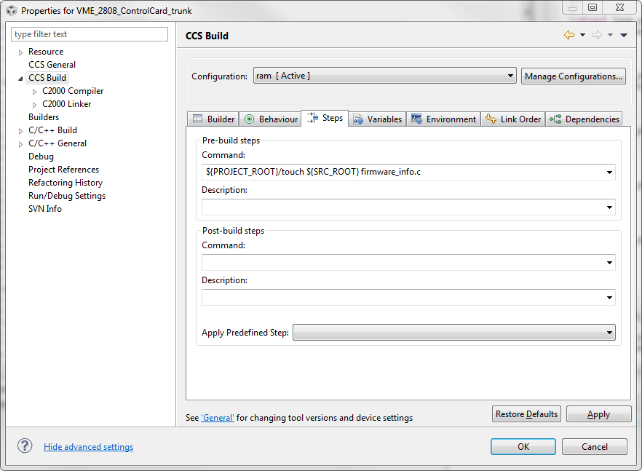Open the Configuration dropdown
Viewport: 642px width, 471px height.
click(x=385, y=76)
